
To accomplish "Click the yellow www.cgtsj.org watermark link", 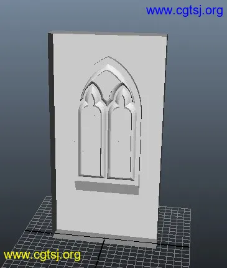I will click(42, 255).
